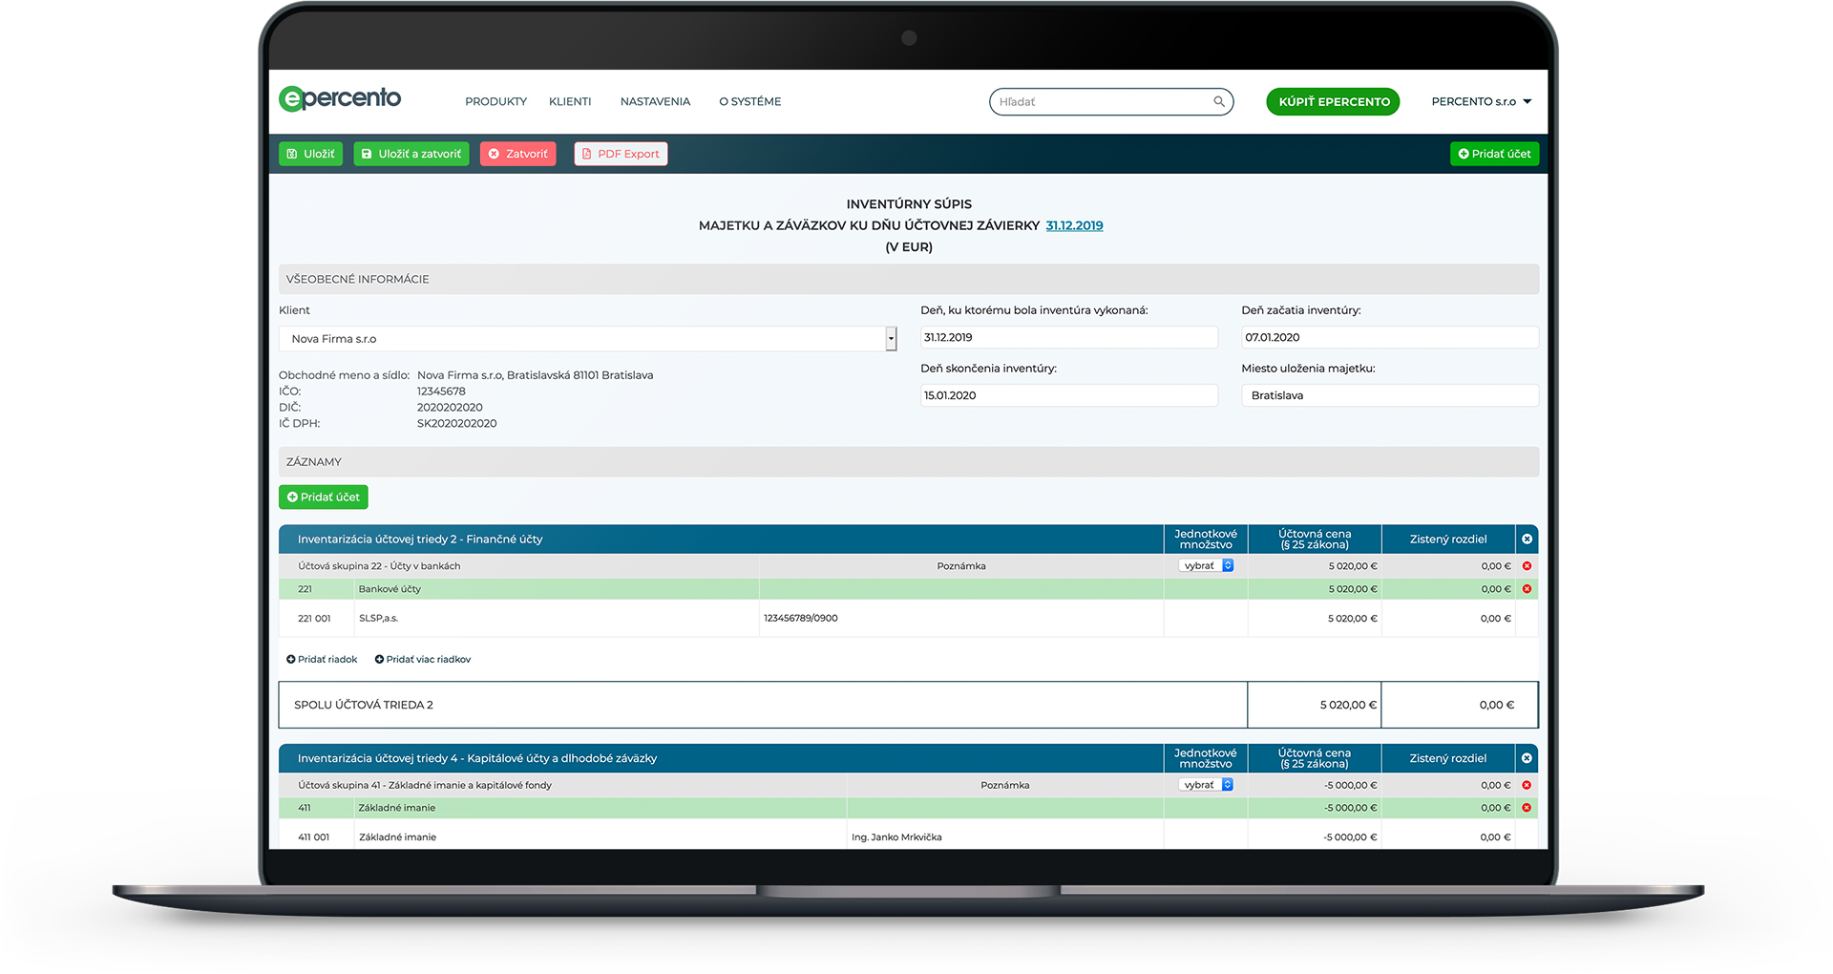
Task: Remove the Finančné účty class section
Action: 1527,540
